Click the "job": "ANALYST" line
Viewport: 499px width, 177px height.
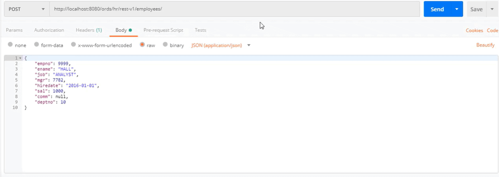pyautogui.click(x=57, y=74)
